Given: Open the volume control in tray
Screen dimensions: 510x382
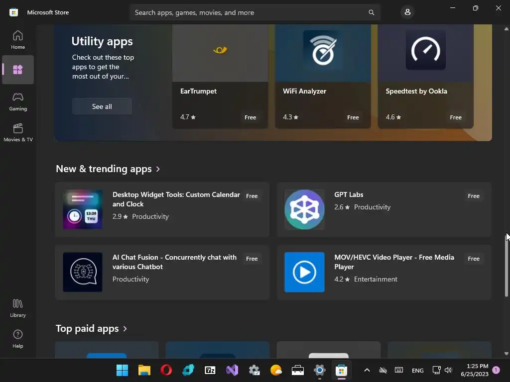Looking at the screenshot, I should [448, 370].
